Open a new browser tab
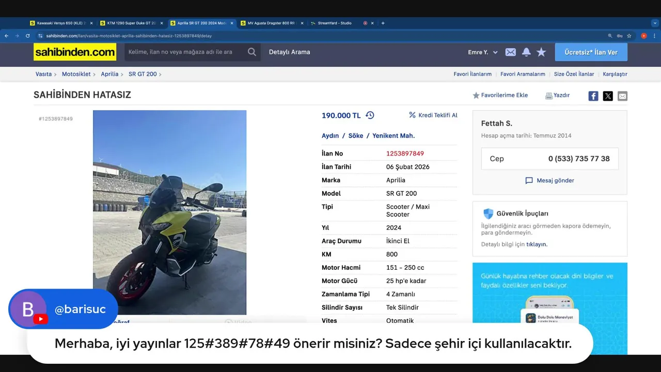 tap(383, 23)
